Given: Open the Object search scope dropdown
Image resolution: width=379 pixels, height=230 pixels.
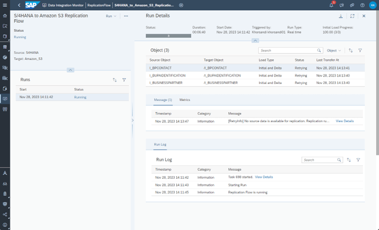Looking at the screenshot, I should [334, 50].
